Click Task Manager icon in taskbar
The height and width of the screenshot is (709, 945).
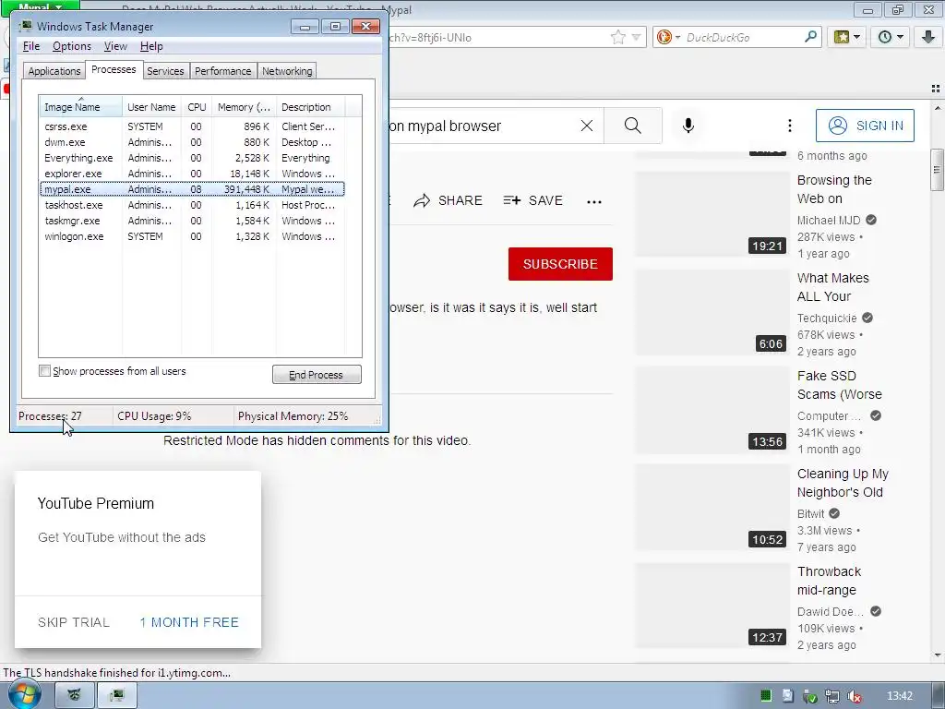pyautogui.click(x=117, y=695)
